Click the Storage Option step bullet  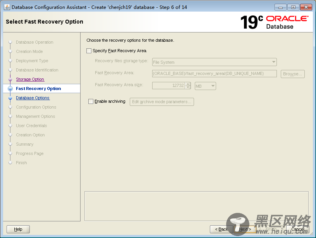click(10, 80)
